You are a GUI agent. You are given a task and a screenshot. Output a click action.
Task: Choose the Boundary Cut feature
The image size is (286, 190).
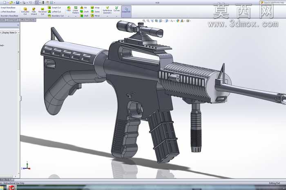(x=56, y=16)
